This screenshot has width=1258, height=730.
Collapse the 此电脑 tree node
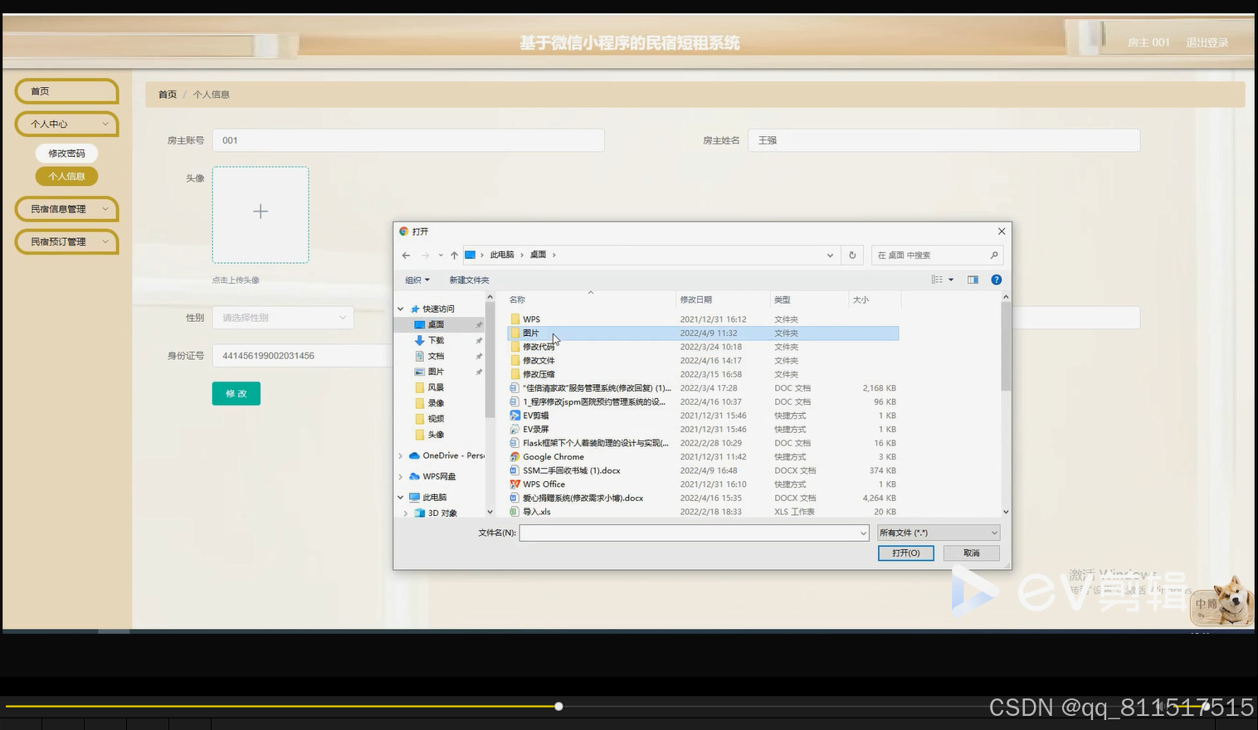click(401, 497)
